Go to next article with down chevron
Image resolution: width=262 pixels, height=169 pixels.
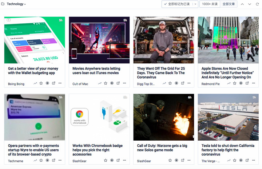(250, 4)
